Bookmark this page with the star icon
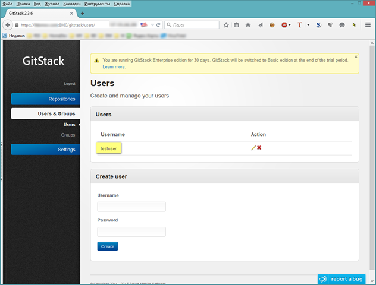 coord(226,25)
